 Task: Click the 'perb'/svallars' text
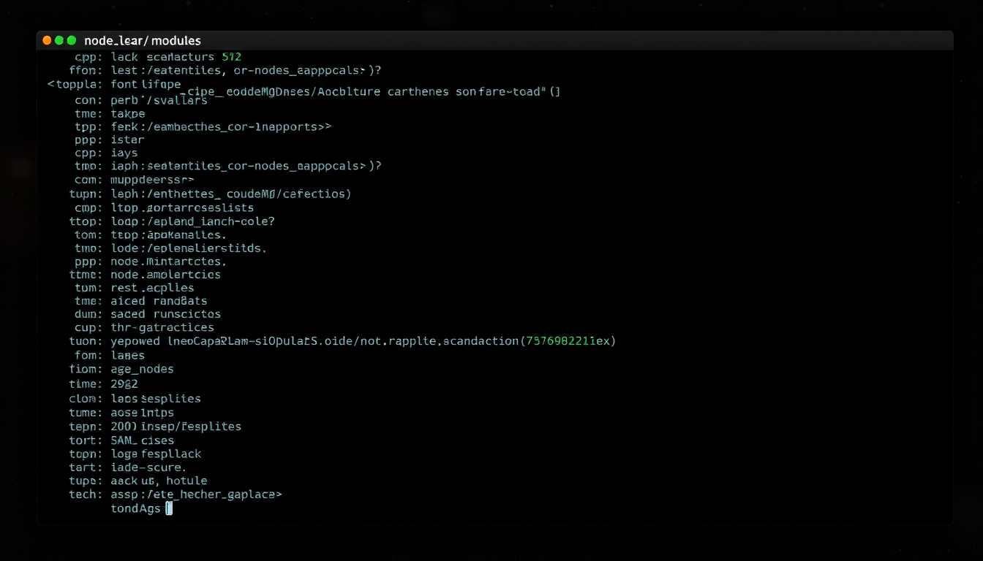pyautogui.click(x=159, y=100)
